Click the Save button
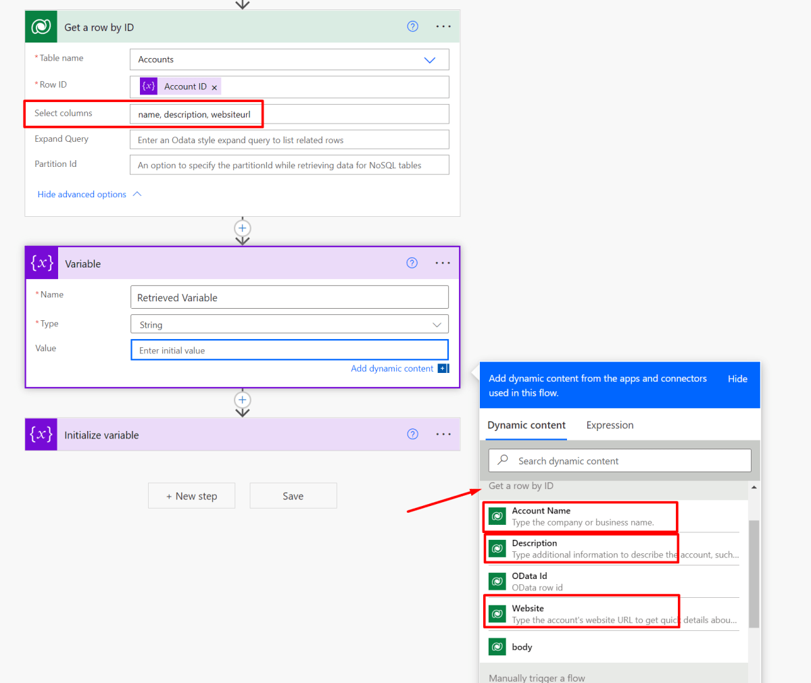811x683 pixels. (293, 495)
